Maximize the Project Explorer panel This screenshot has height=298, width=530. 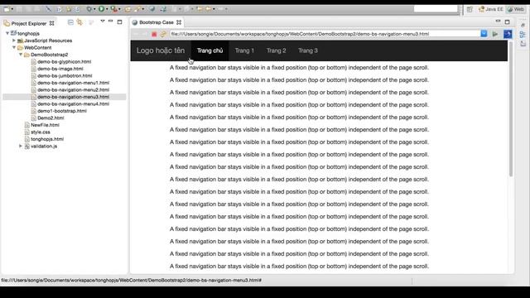point(119,22)
